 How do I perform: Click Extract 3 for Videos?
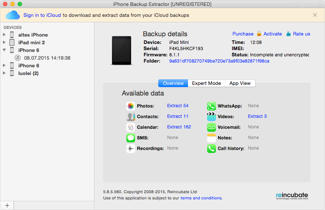(257, 116)
